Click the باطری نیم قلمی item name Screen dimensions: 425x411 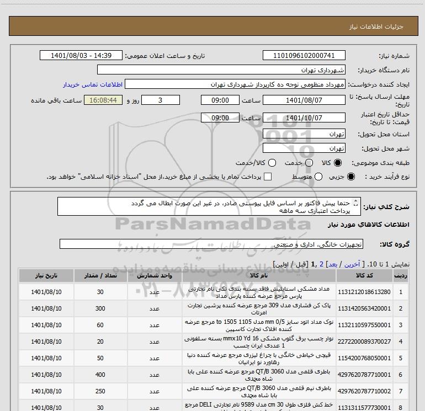click(x=259, y=392)
